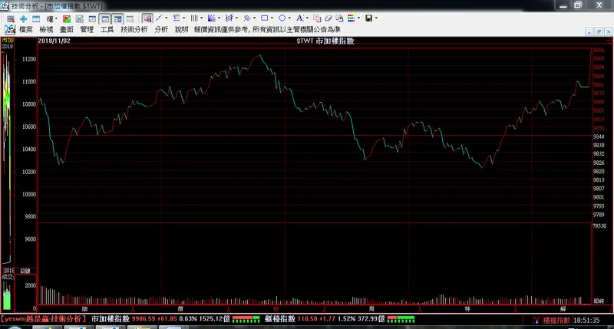The height and width of the screenshot is (329, 614).
Task: Open the 檢視 menu
Action: pos(46,30)
